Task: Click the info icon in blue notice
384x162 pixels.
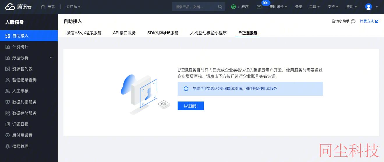Action: click(186, 89)
